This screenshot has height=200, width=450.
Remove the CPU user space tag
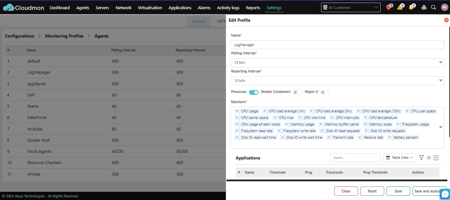[x=407, y=111]
